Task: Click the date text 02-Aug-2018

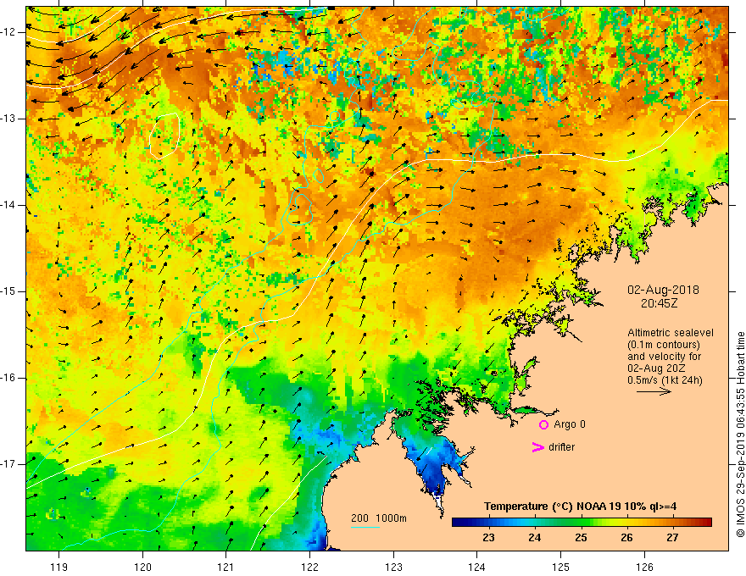Action: pos(663,290)
